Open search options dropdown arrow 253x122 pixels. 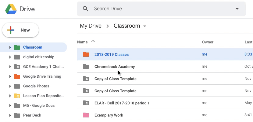click(237, 9)
